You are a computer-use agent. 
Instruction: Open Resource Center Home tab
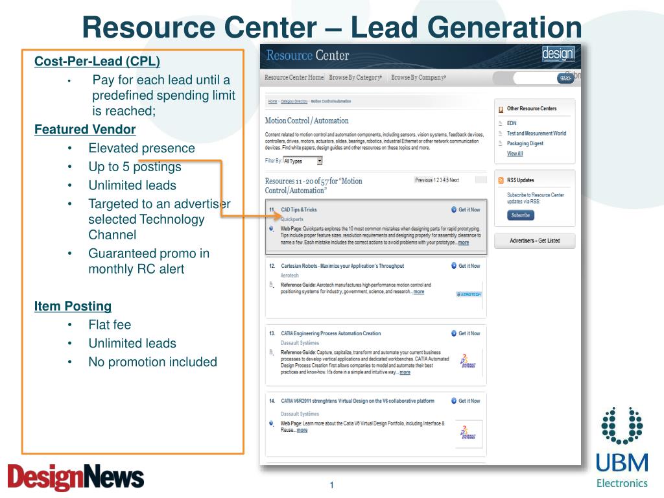(294, 78)
